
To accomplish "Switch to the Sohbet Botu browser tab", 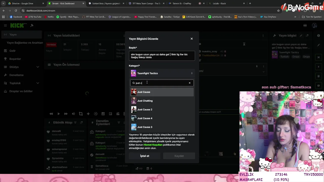I will pyautogui.click(x=106, y=4).
